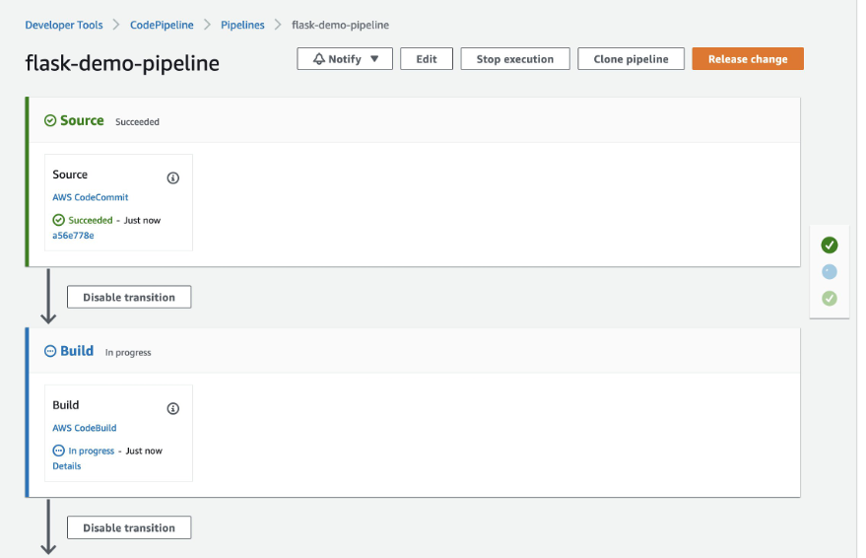
Task: Click Source action card title
Action: click(x=70, y=174)
